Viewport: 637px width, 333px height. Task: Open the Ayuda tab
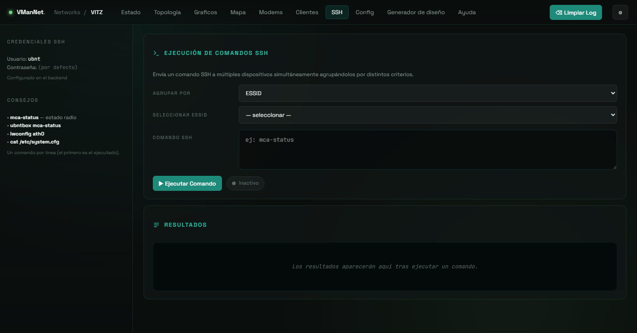(467, 12)
